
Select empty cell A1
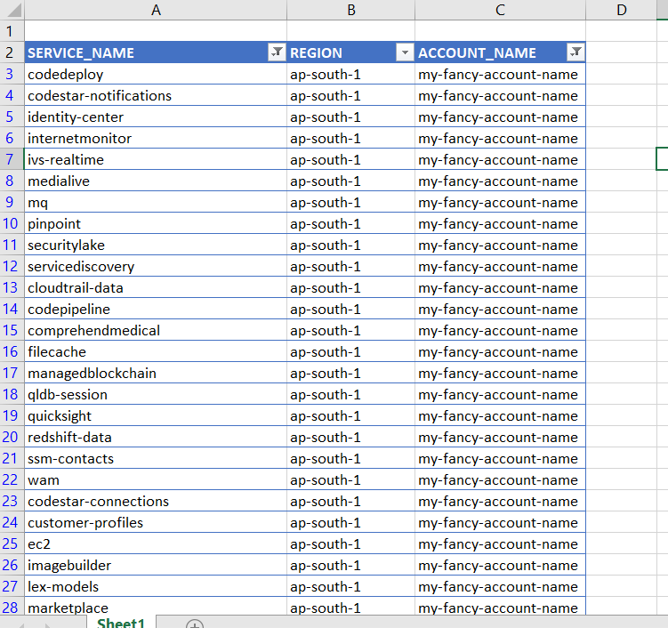point(156,31)
